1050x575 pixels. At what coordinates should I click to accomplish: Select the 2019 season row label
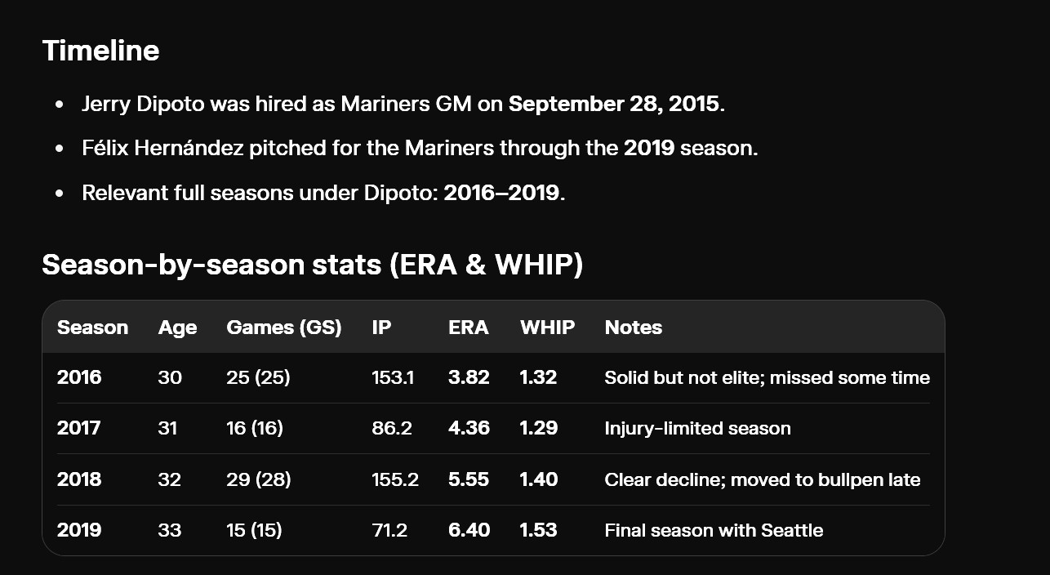tap(79, 530)
